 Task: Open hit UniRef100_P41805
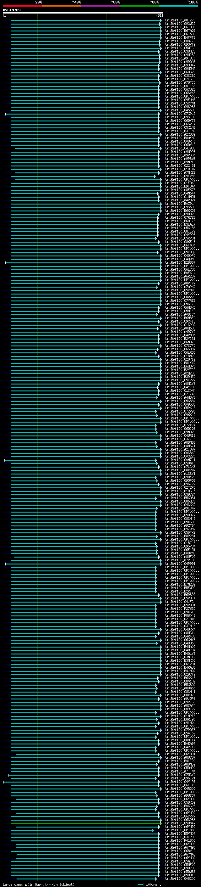click(180, 840)
